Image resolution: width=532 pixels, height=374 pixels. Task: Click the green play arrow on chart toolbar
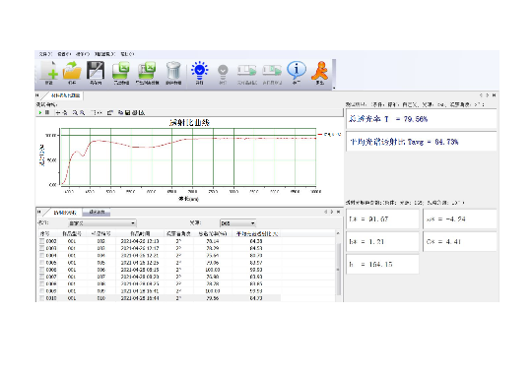coord(40,112)
